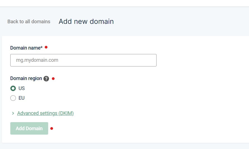Image resolution: width=249 pixels, height=149 pixels.
Task: Focus the Domain name input field
Action: click(83, 60)
